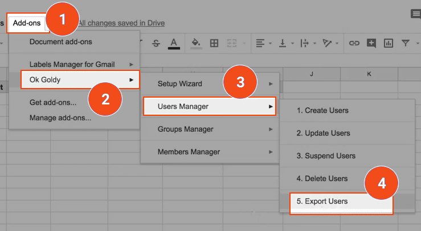This screenshot has height=231, width=421.
Task: Select 4. Delete Users
Action: pyautogui.click(x=347, y=179)
